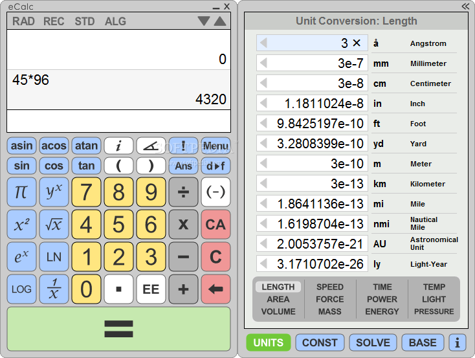Click the EE exponent key
The width and height of the screenshot is (475, 358).
coord(151,289)
